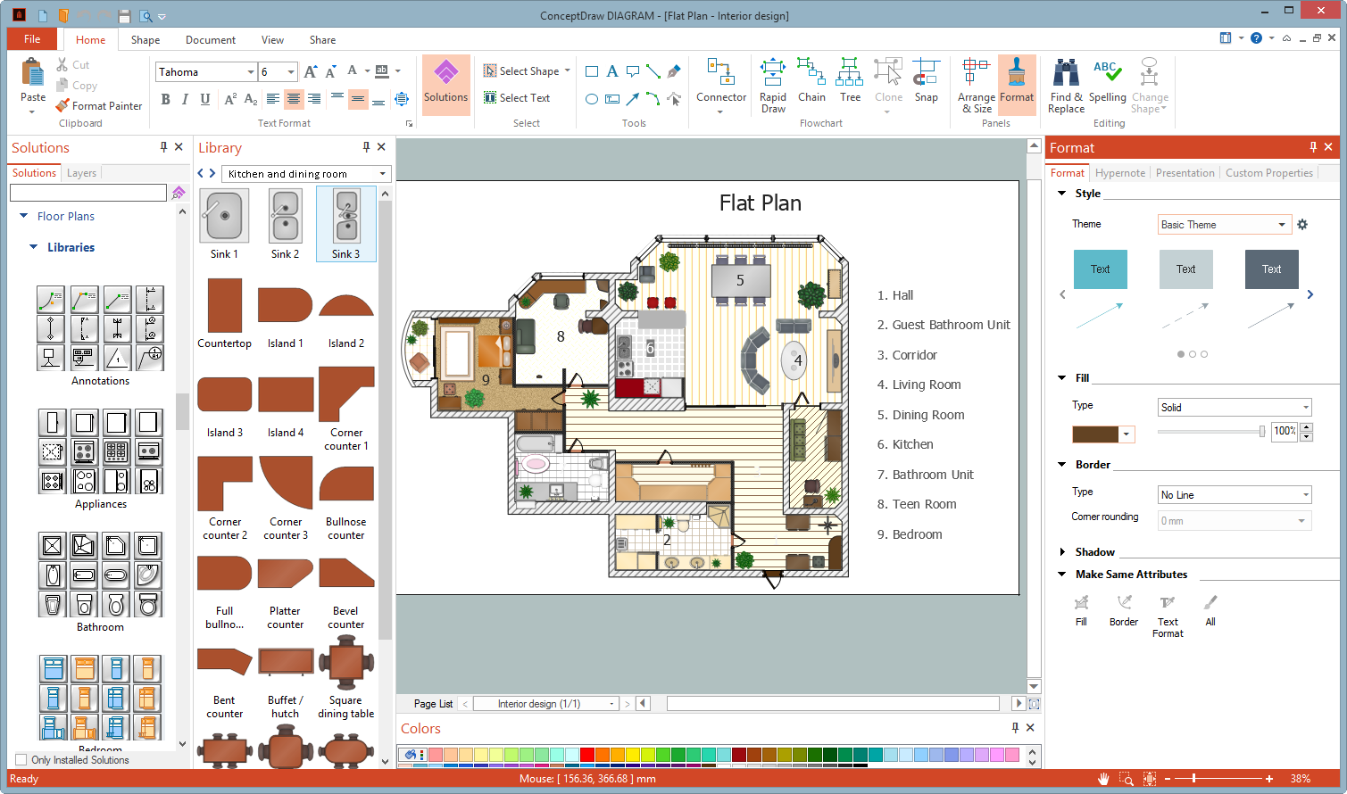Click Select Text button
Screen dimensions: 1347x794
tap(517, 98)
